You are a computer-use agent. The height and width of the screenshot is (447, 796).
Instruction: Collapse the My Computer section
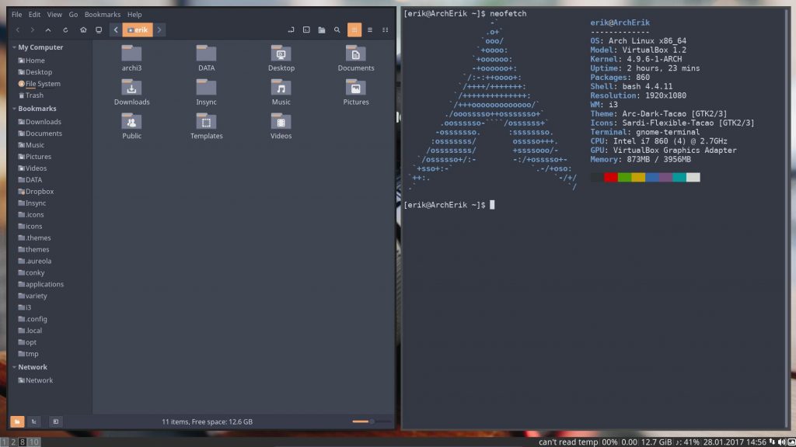point(14,47)
